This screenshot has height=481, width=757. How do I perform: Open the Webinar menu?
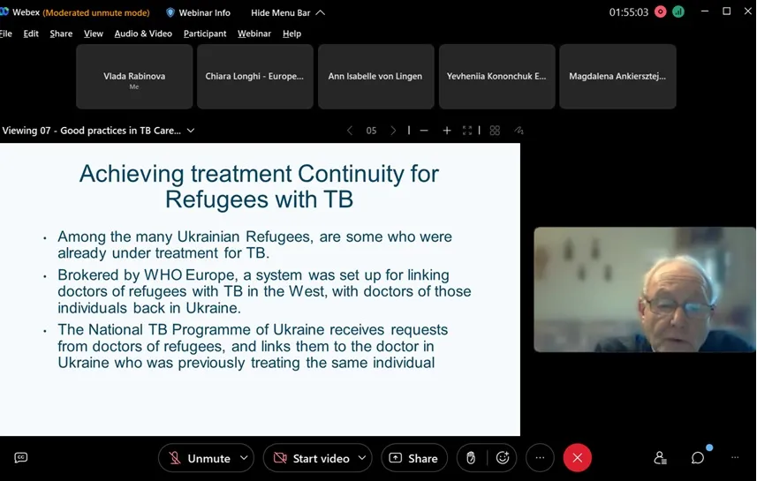pyautogui.click(x=254, y=34)
